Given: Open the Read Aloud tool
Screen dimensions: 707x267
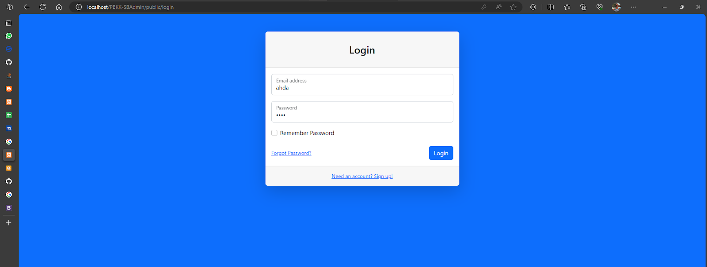Looking at the screenshot, I should coord(498,7).
